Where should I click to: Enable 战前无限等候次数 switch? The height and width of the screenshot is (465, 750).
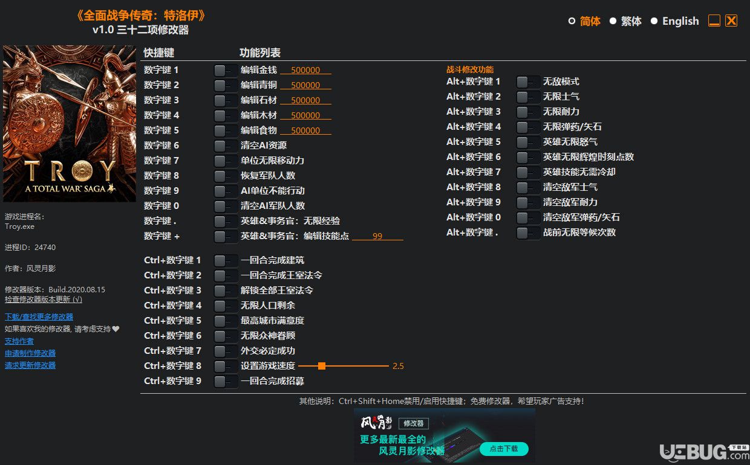tap(528, 232)
